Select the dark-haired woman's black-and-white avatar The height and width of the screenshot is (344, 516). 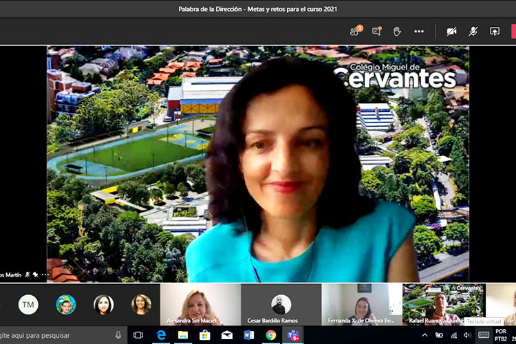pyautogui.click(x=104, y=305)
